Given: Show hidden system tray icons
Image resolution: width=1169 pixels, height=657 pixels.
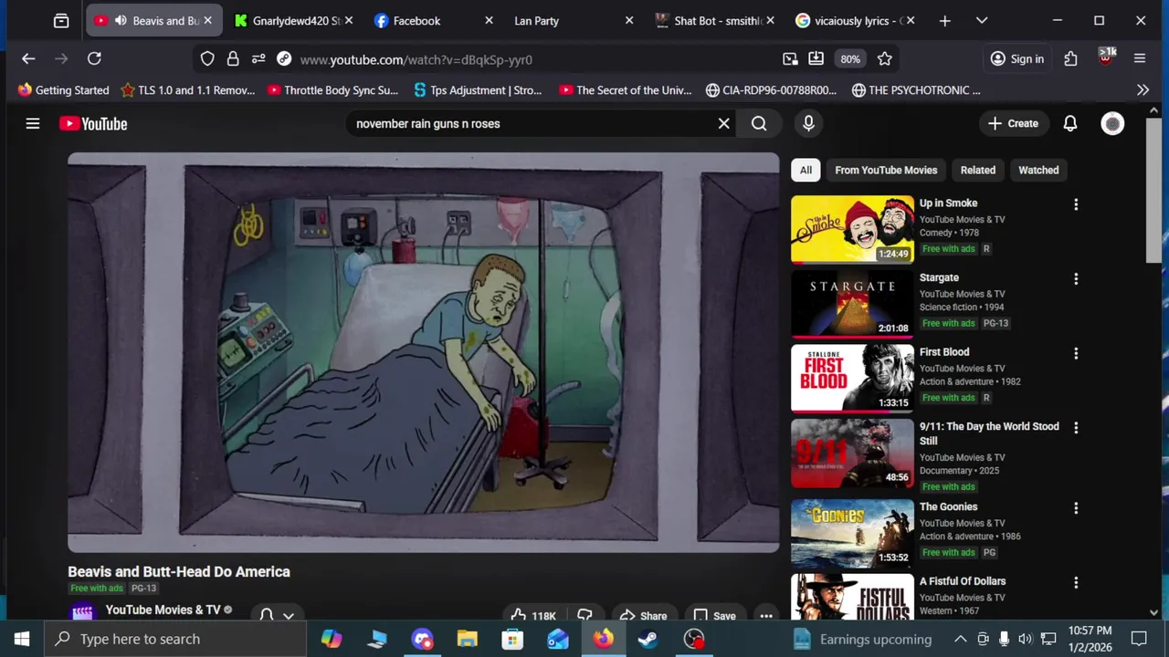Looking at the screenshot, I should coord(960,639).
